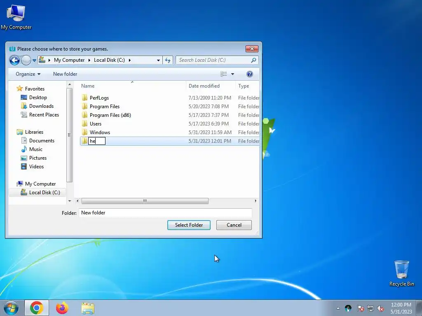The width and height of the screenshot is (422, 316).
Task: Click the Users folder icon
Action: pos(85,123)
